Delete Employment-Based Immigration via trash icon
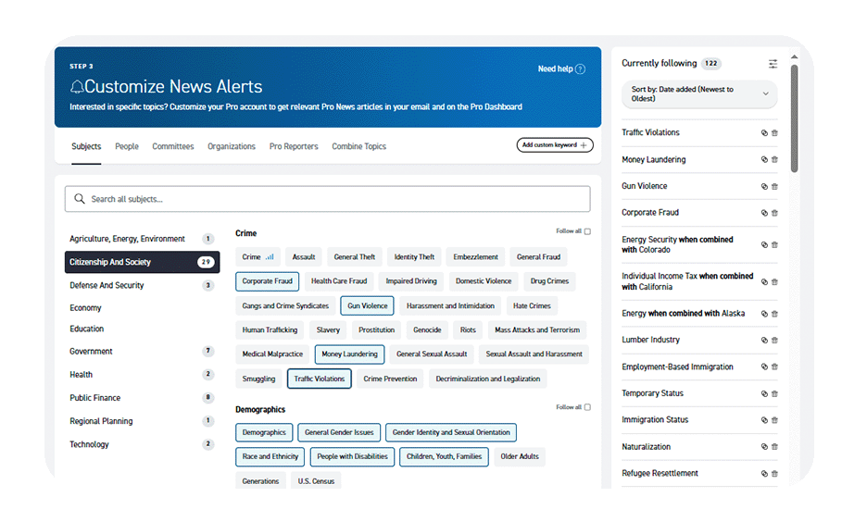 (x=774, y=367)
